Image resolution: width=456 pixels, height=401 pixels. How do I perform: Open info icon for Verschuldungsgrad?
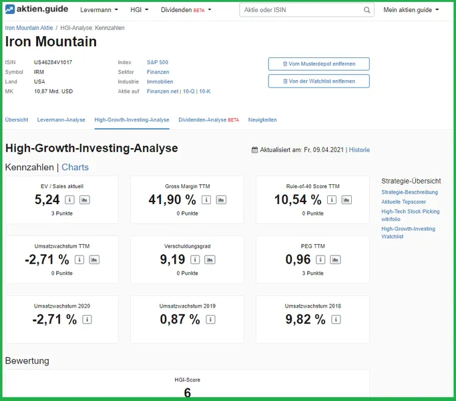(195, 260)
